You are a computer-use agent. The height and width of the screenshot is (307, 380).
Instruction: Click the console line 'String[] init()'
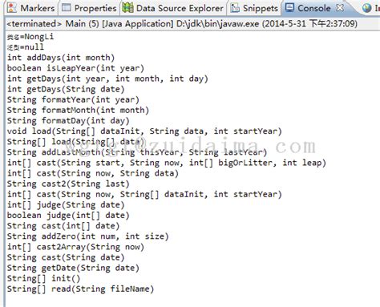pyautogui.click(x=43, y=278)
